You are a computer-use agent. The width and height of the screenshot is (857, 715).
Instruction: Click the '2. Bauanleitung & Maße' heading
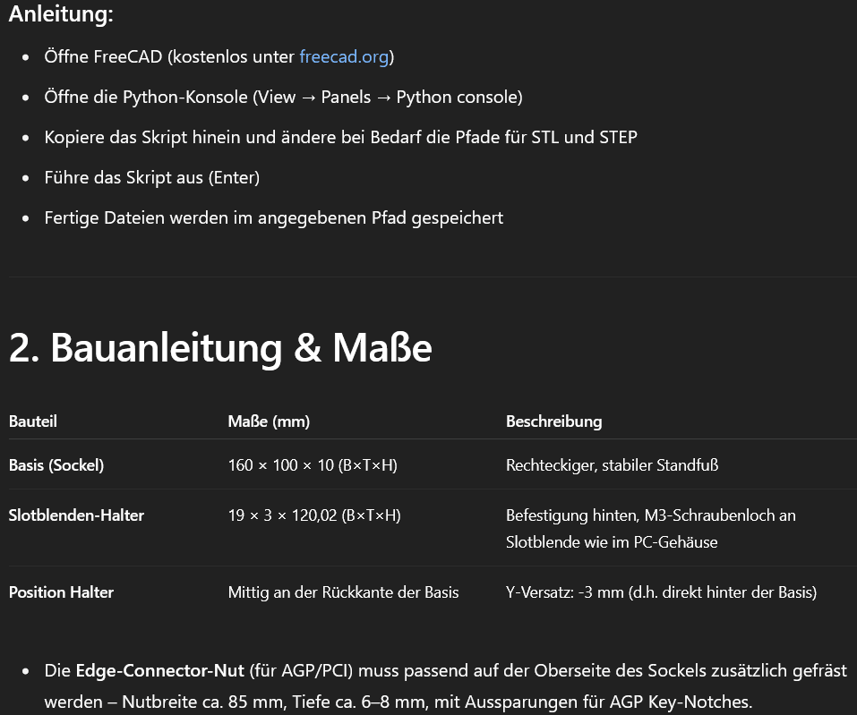(x=220, y=347)
